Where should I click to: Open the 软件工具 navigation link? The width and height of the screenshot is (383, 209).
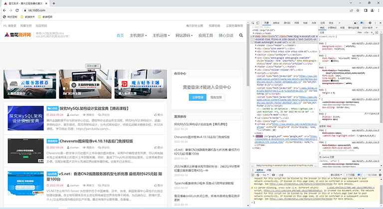(x=205, y=35)
